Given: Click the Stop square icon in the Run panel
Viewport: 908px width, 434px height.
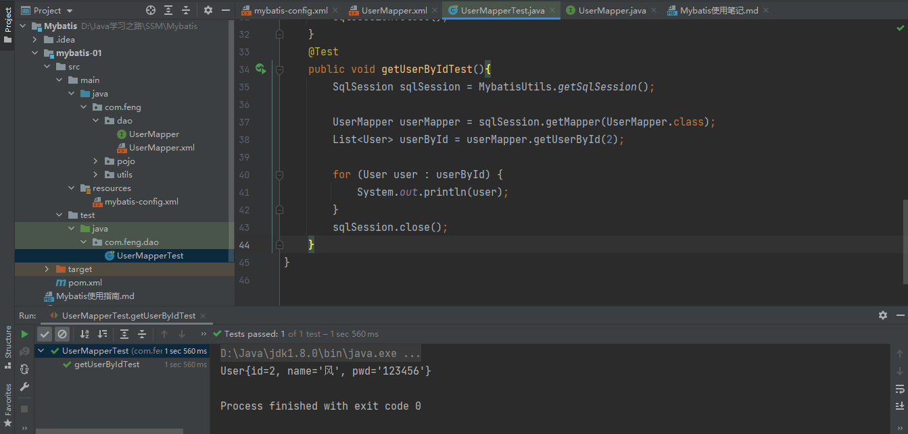Looking at the screenshot, I should [25, 408].
